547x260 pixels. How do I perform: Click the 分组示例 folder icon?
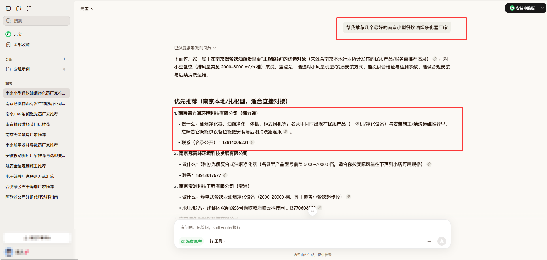8,69
